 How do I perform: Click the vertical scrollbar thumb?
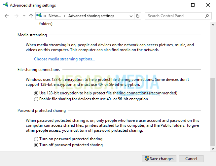[x=213, y=112]
